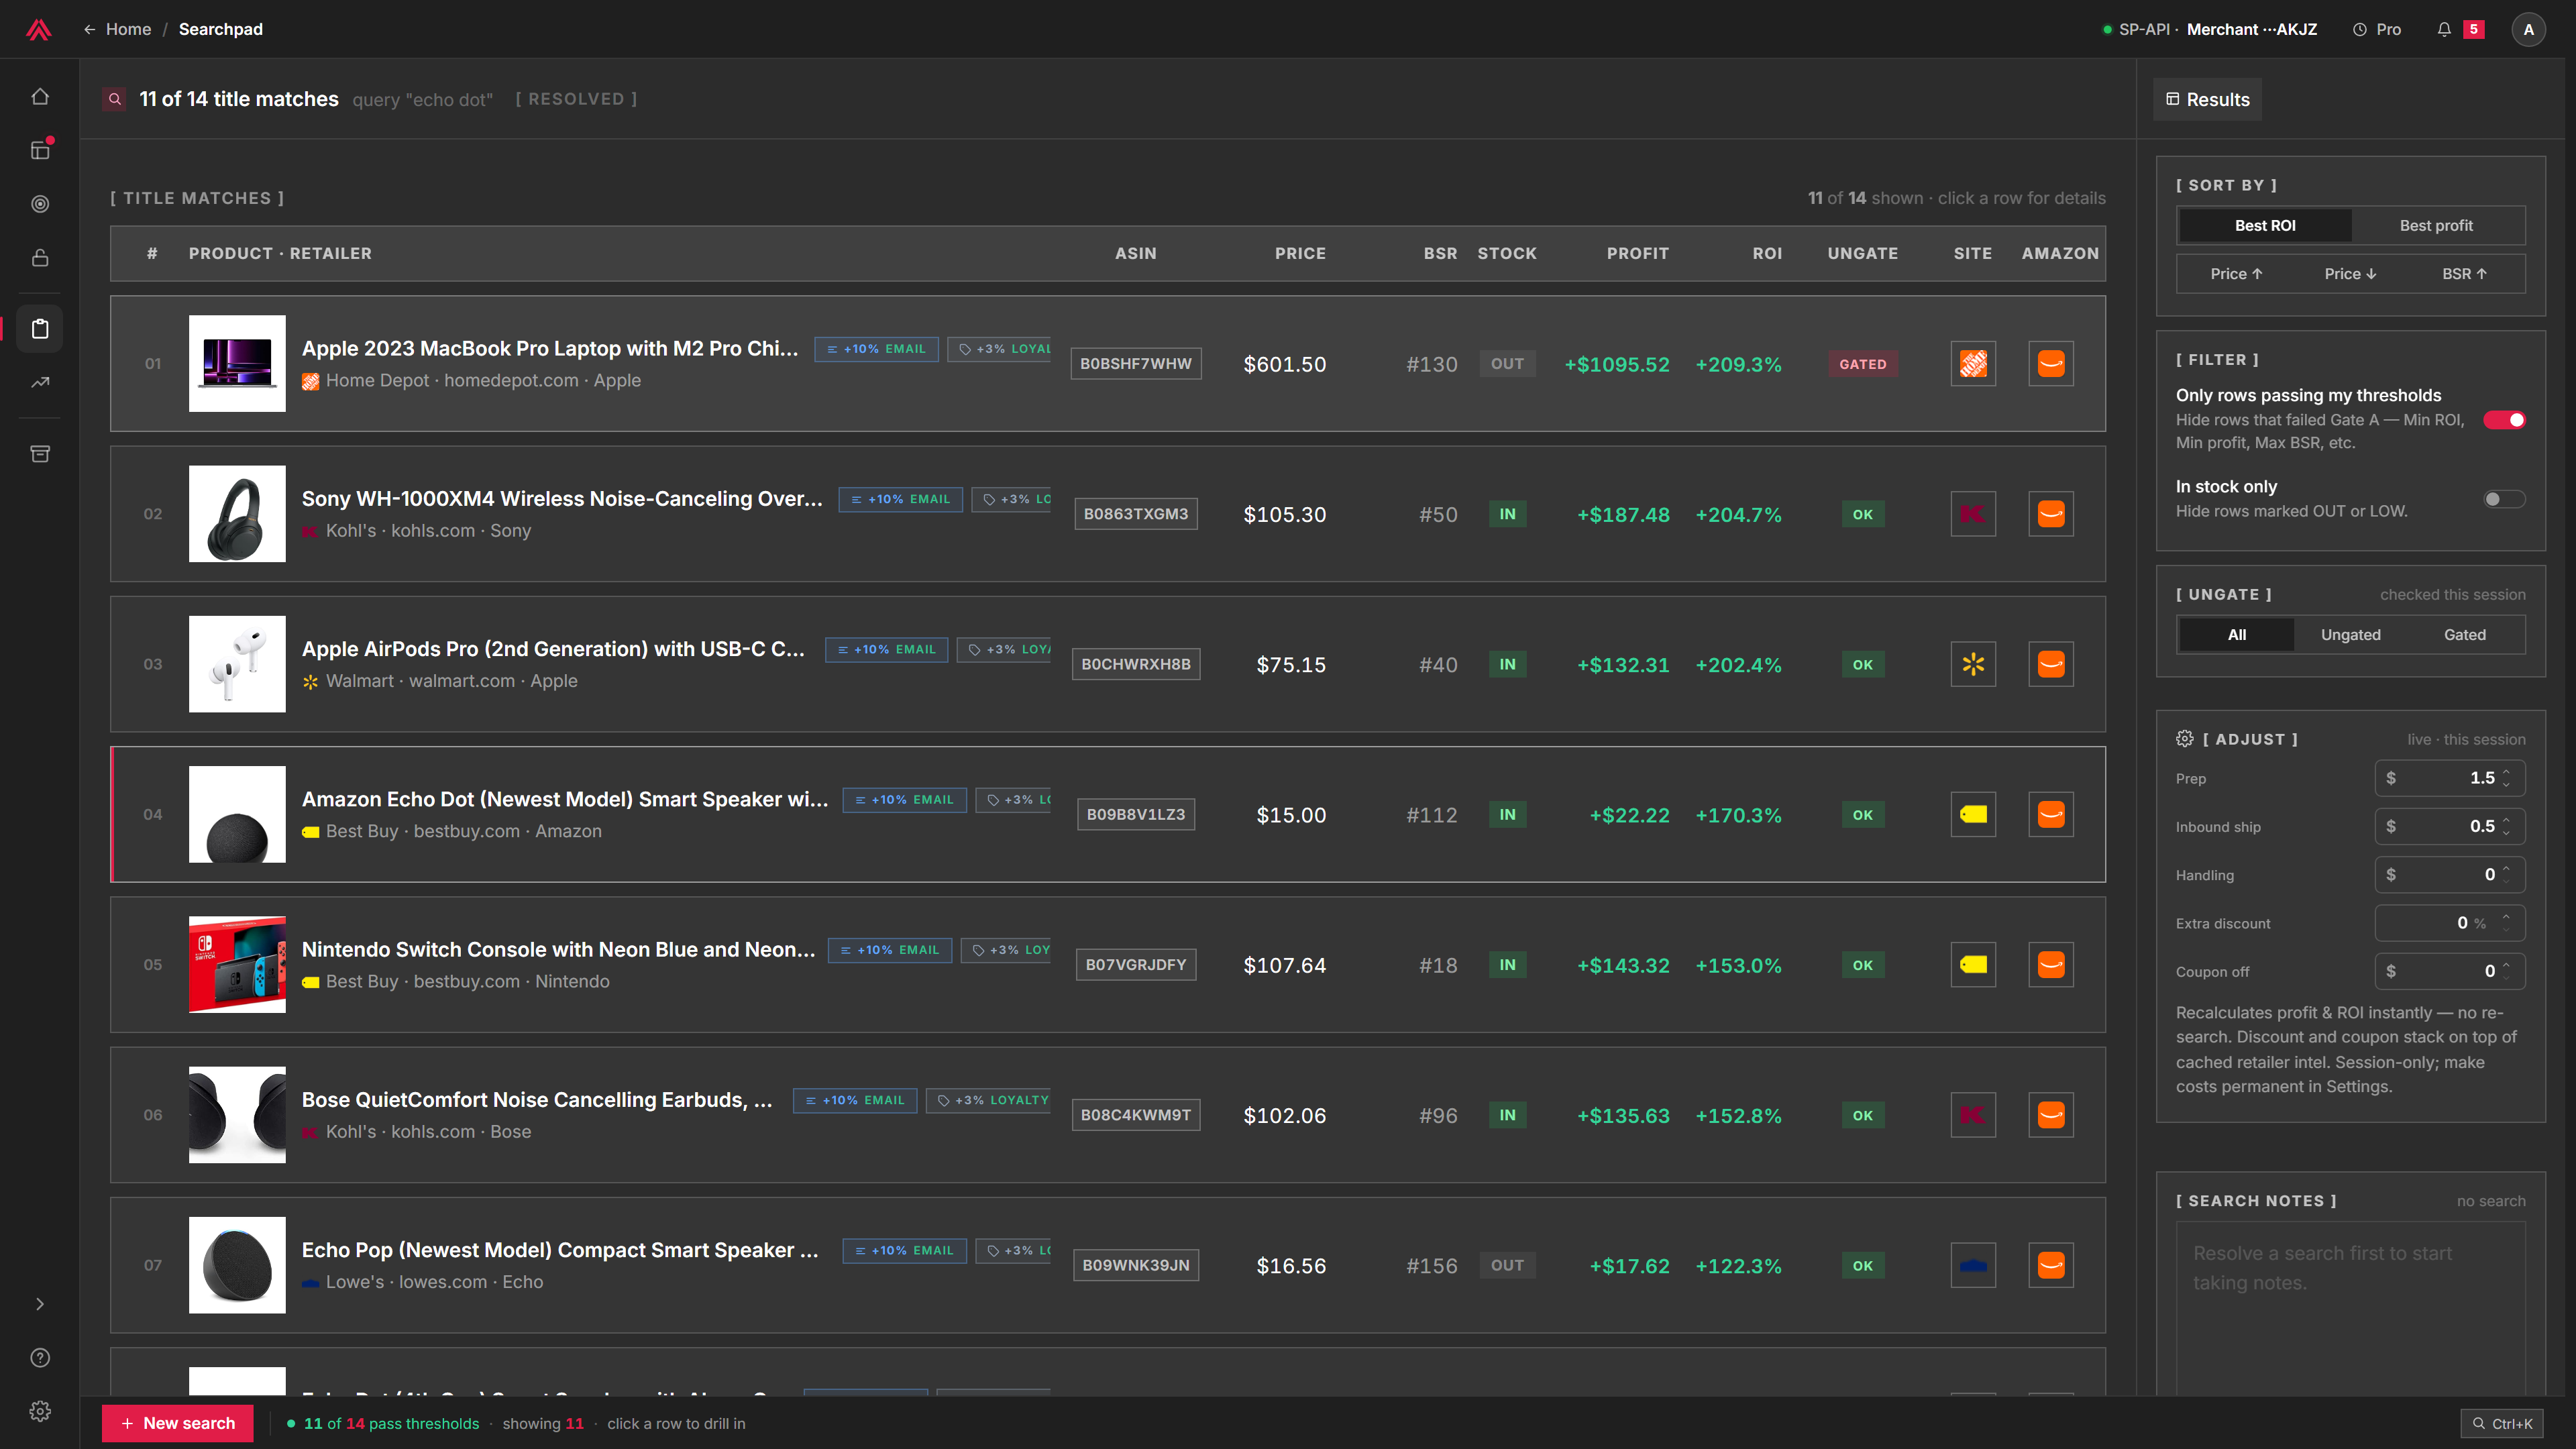Open Amazon link for AirPods Pro row

coord(2051,664)
